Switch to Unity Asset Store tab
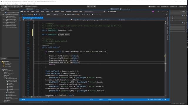 [x=45, y=9]
